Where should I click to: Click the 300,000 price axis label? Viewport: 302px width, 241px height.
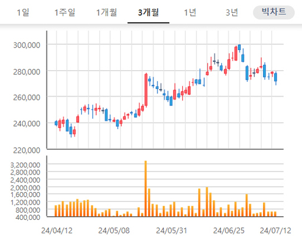(x=27, y=45)
